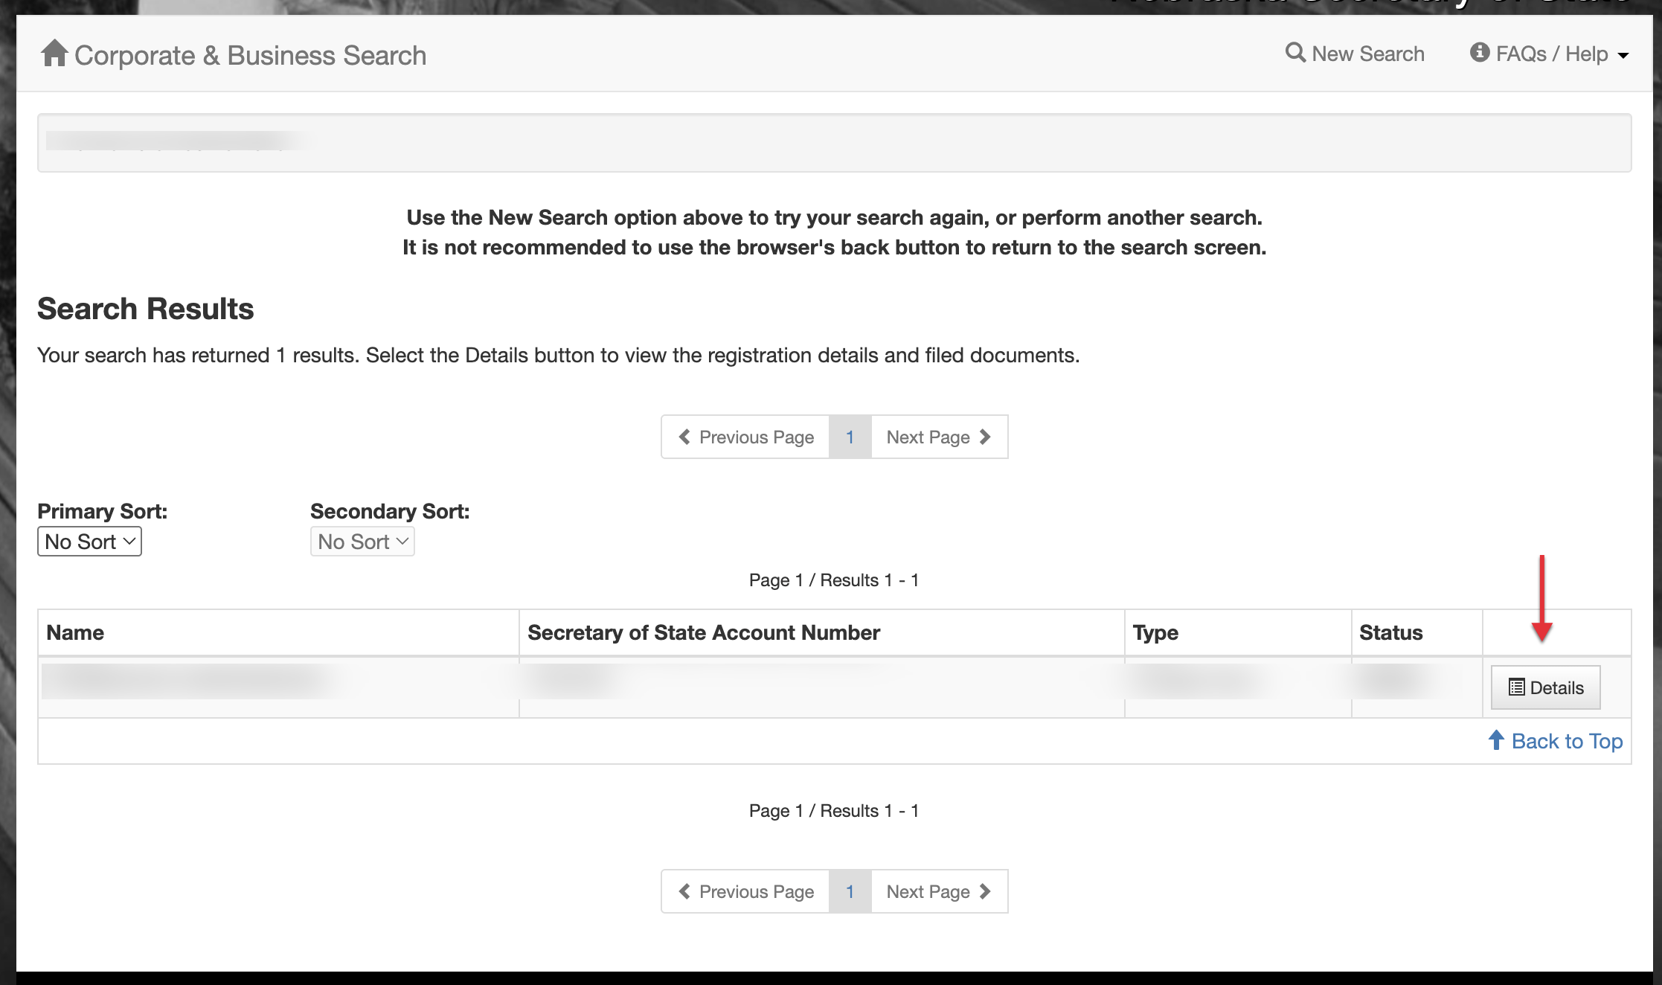1662x985 pixels.
Task: Go to Corporate & Business Search home
Action: coord(250,55)
